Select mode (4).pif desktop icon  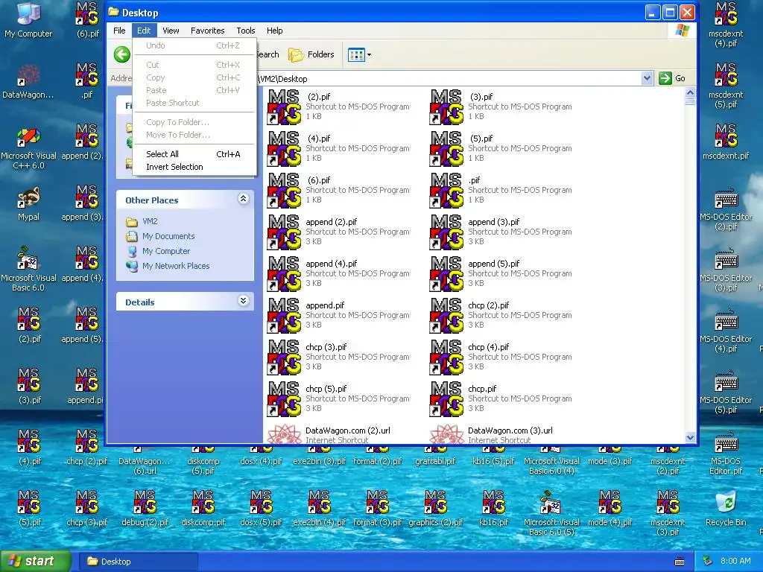[610, 508]
